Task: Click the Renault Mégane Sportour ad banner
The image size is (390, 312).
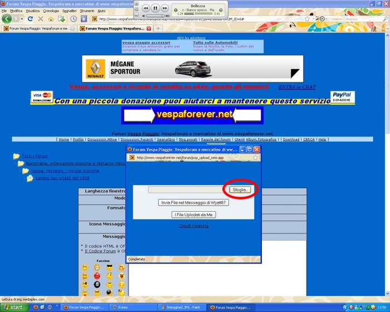Action: pos(192,69)
